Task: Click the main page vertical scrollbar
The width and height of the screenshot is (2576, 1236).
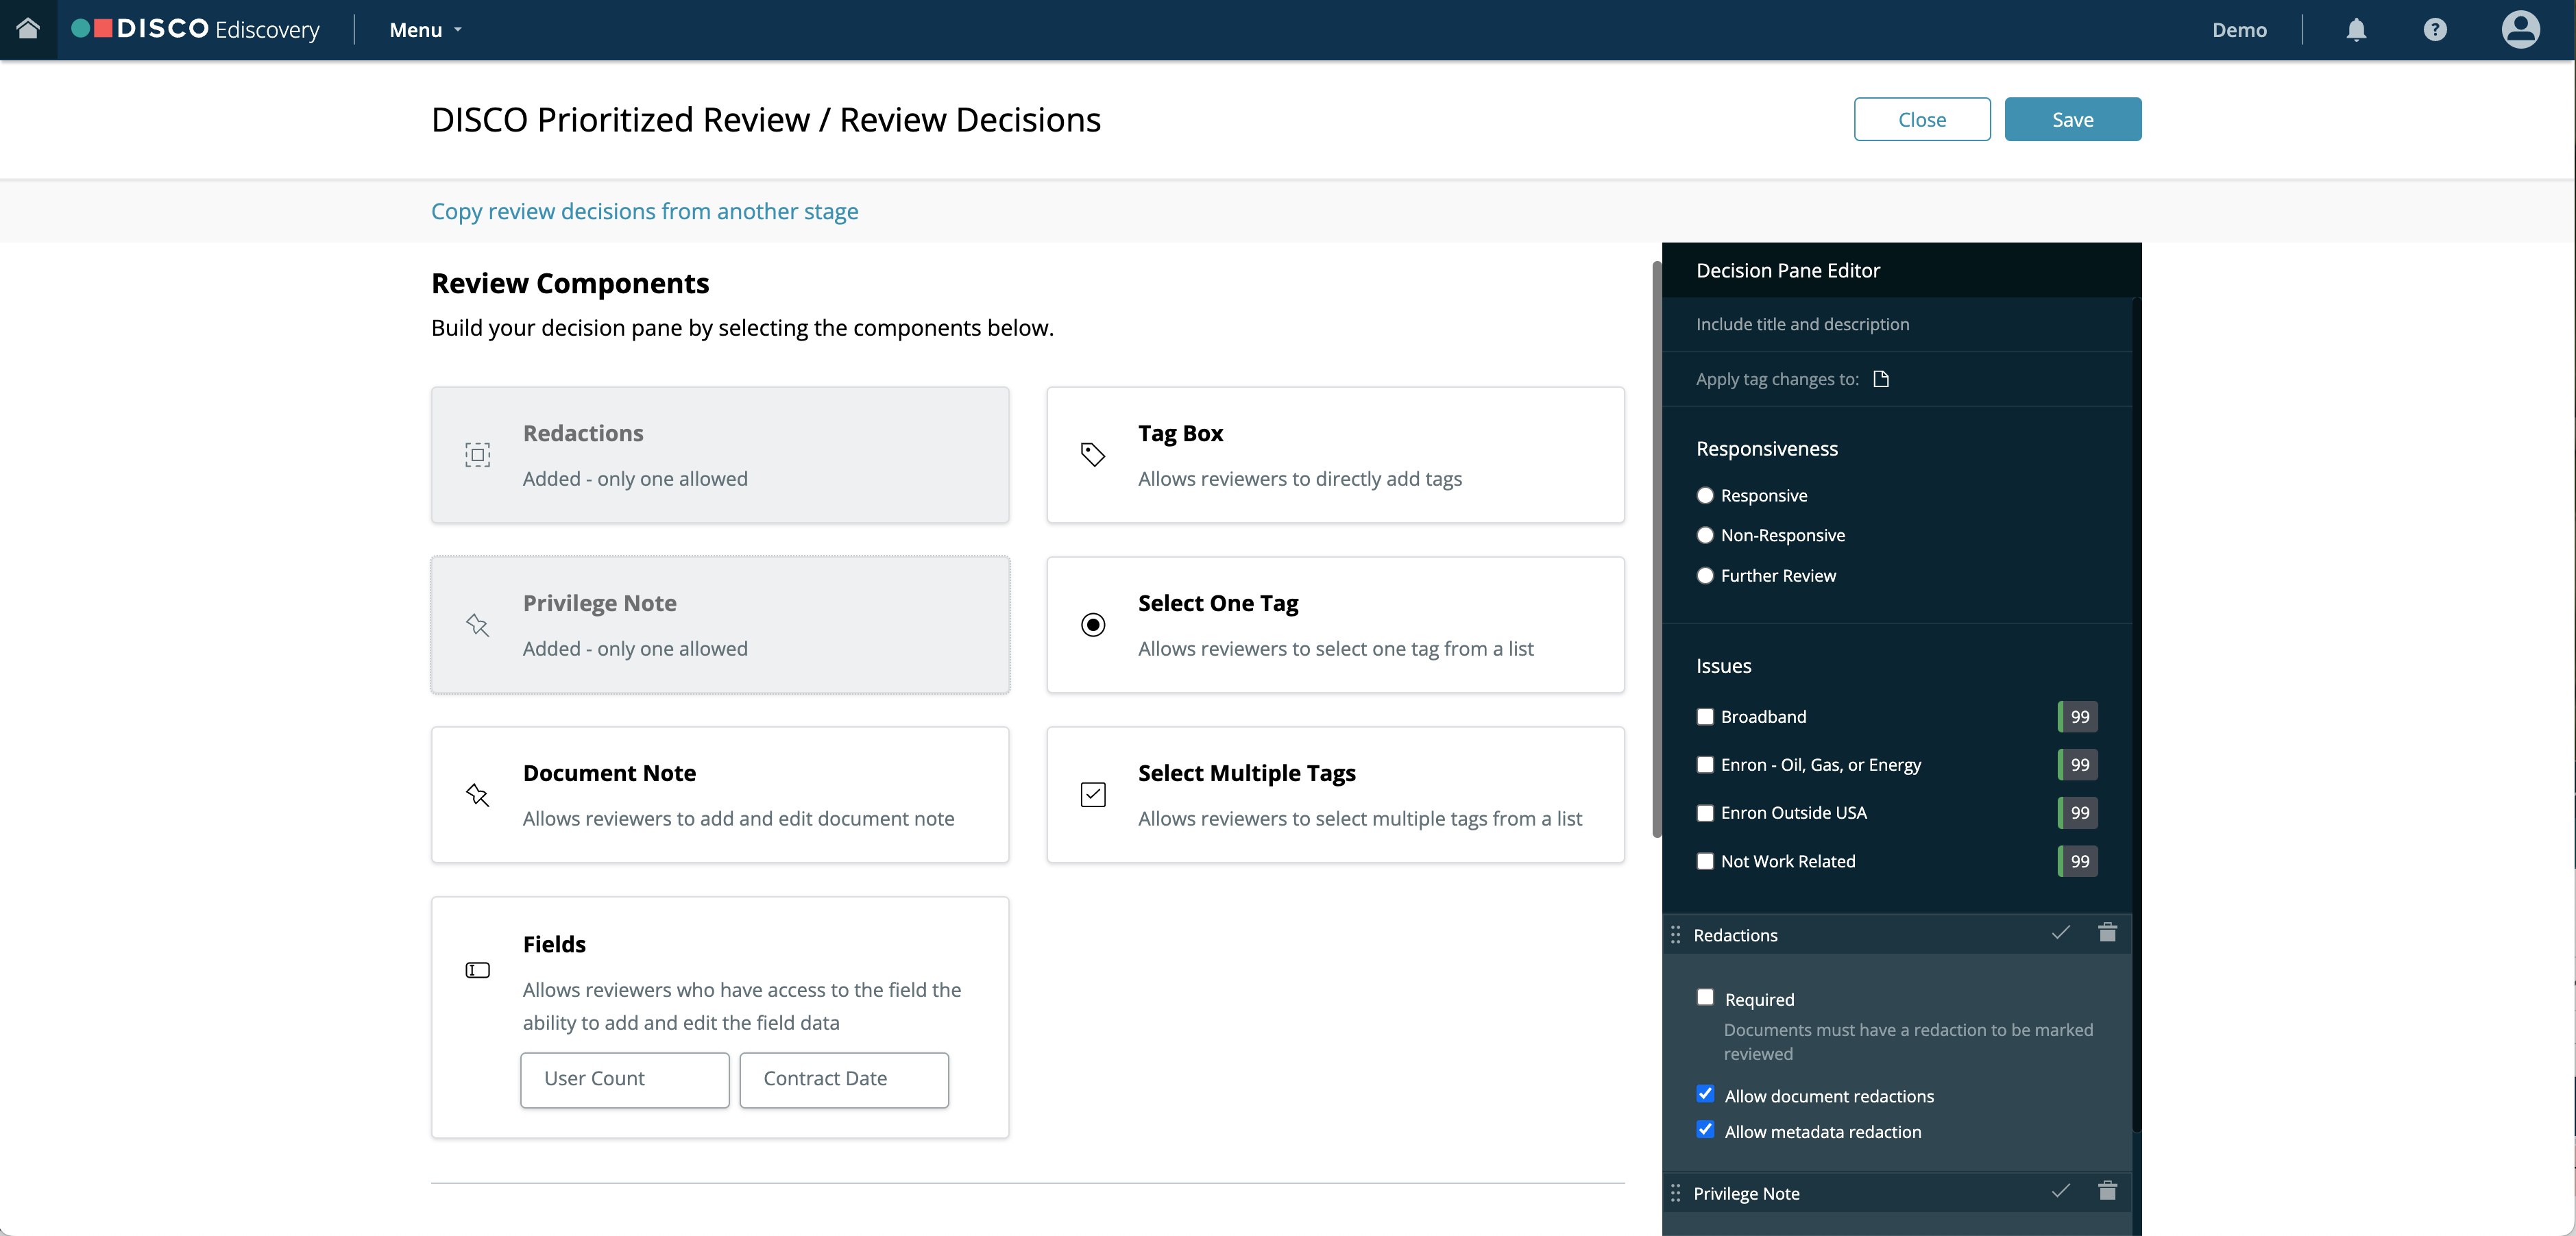Action: (x=1656, y=549)
